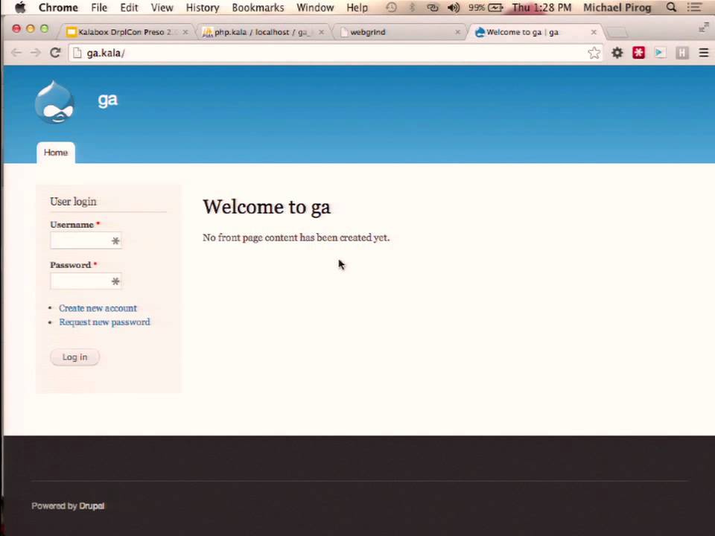Click the Thu 1:28 PM clock
Image resolution: width=715 pixels, height=536 pixels.
click(541, 7)
